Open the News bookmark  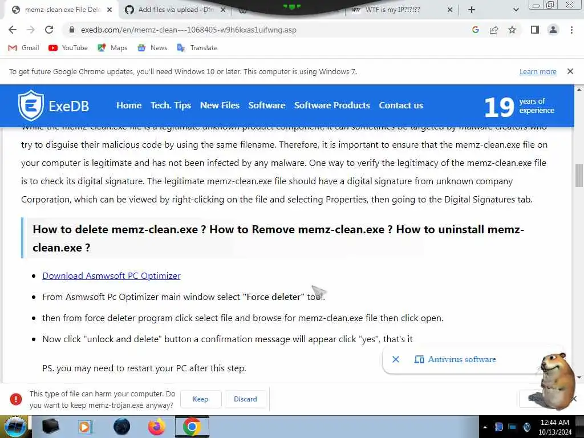(x=152, y=48)
